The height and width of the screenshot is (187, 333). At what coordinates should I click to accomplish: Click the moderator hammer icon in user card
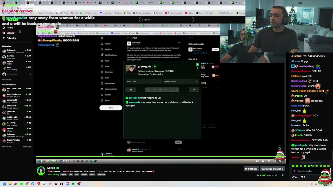(x=194, y=90)
